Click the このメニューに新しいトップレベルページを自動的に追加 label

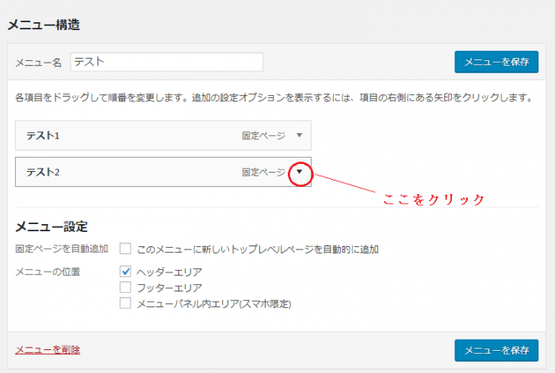pos(258,249)
